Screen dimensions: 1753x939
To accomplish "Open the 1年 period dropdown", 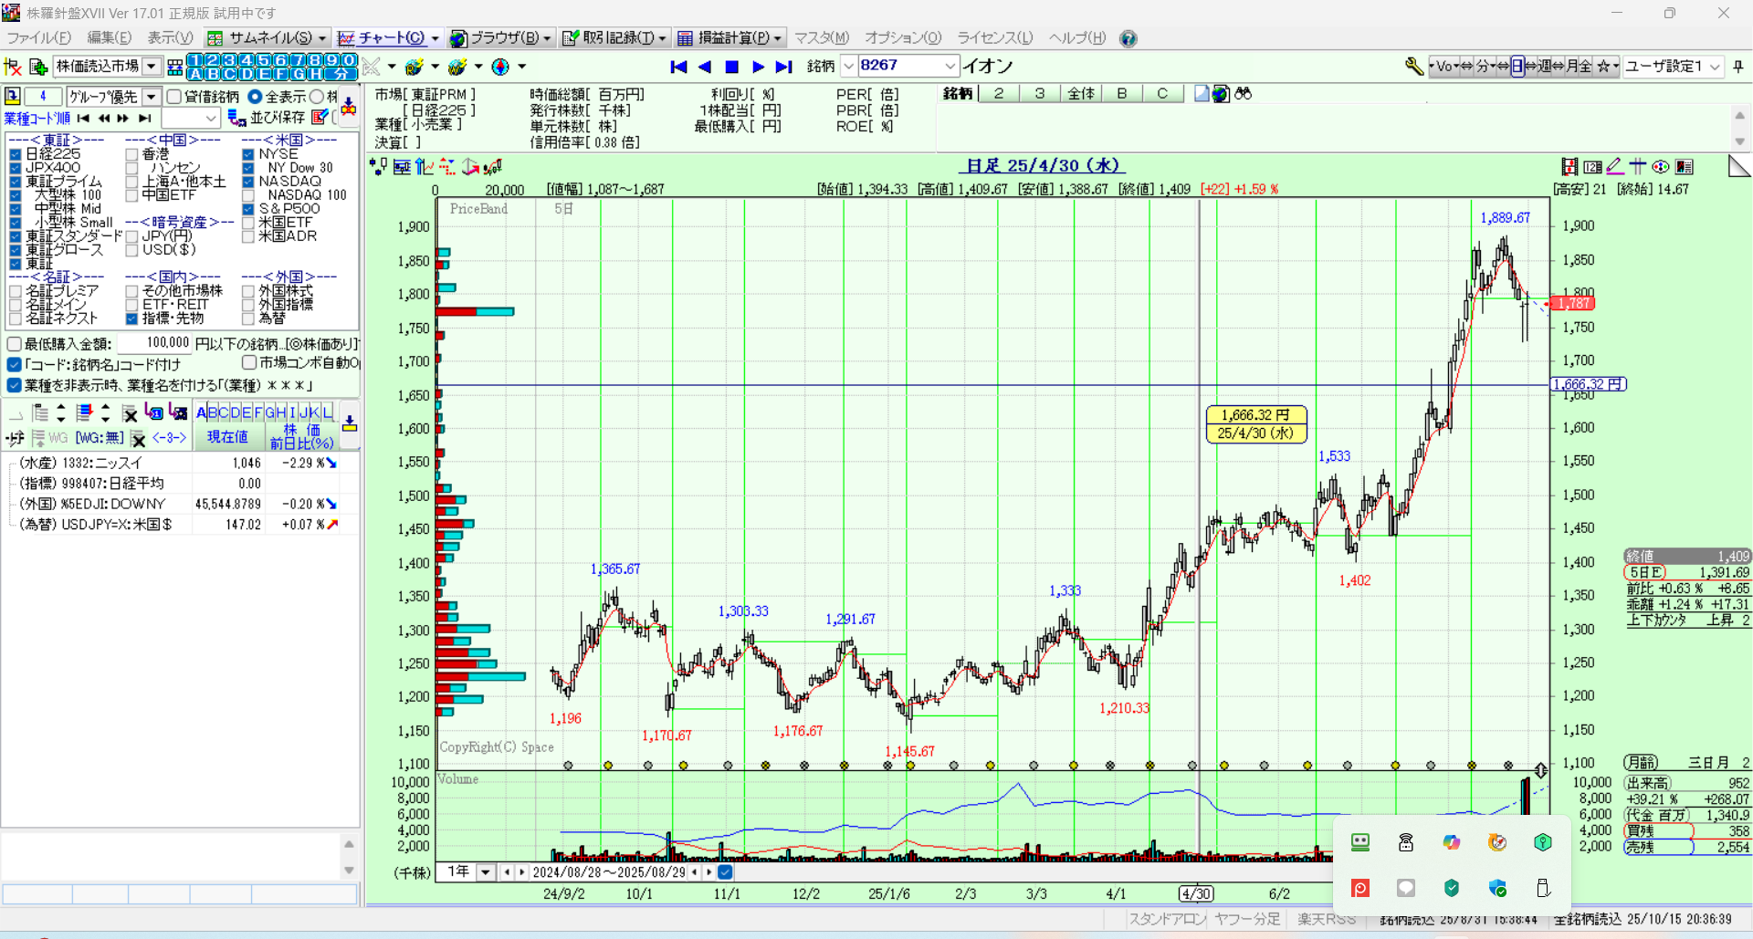I will [485, 872].
